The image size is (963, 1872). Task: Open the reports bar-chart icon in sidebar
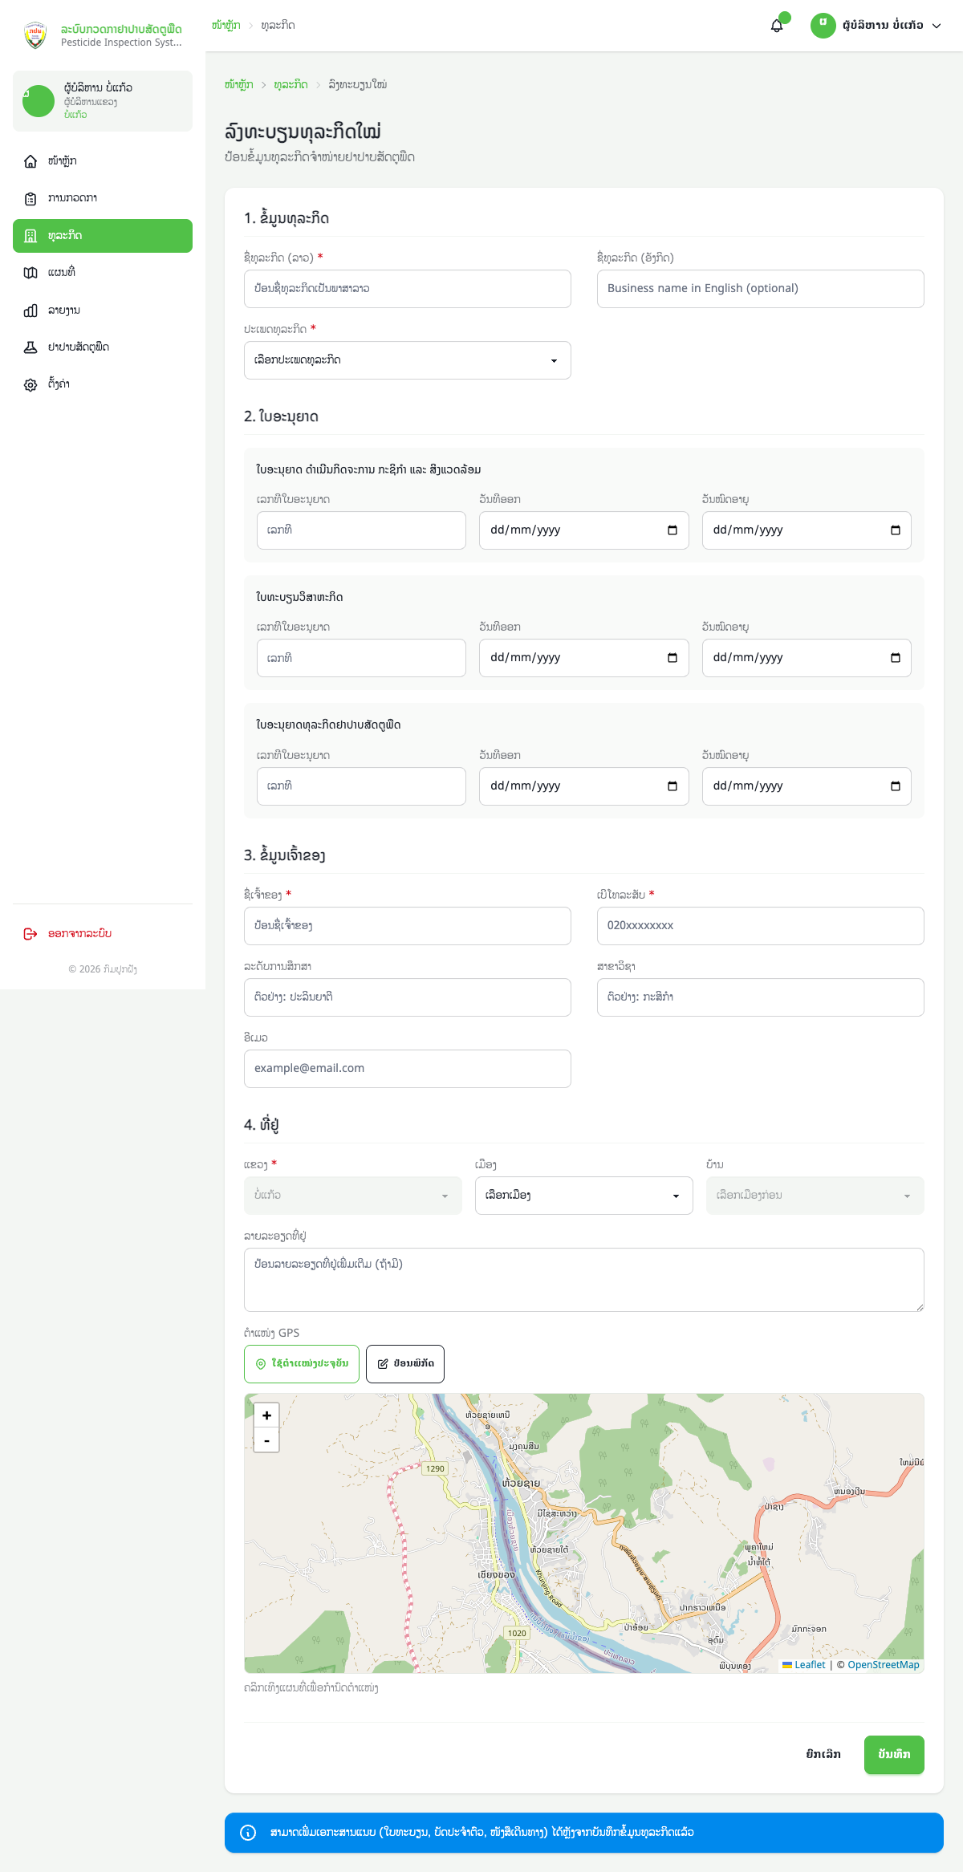[x=30, y=311]
